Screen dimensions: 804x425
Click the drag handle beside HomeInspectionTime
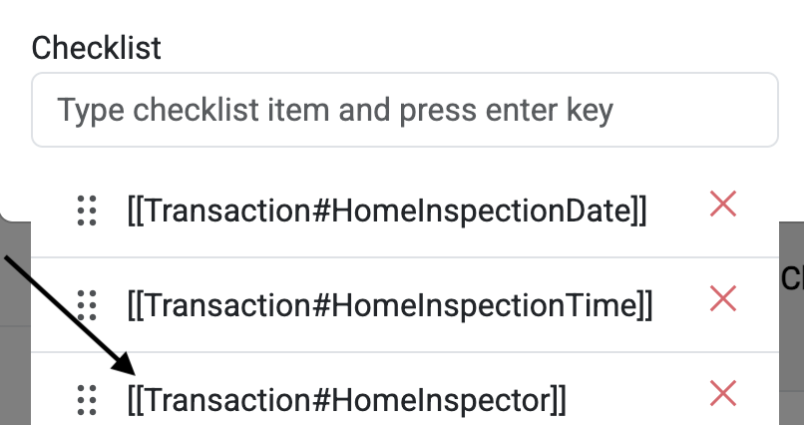87,304
